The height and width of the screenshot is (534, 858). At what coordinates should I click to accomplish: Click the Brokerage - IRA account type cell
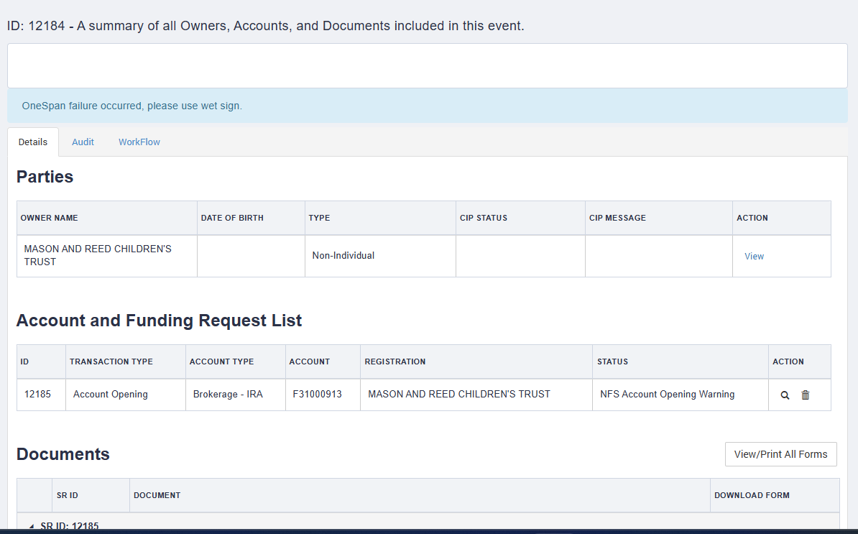228,395
